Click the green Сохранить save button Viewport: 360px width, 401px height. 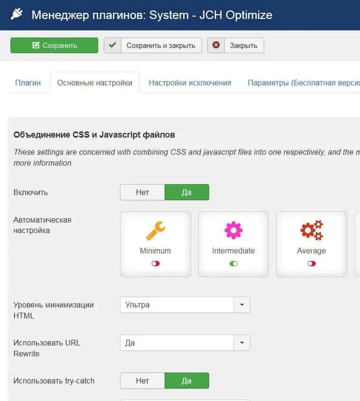tap(54, 45)
